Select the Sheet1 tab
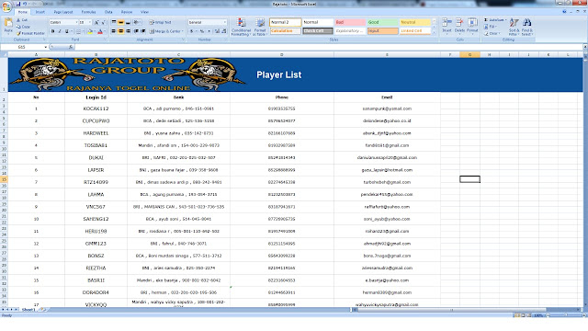 [28, 310]
